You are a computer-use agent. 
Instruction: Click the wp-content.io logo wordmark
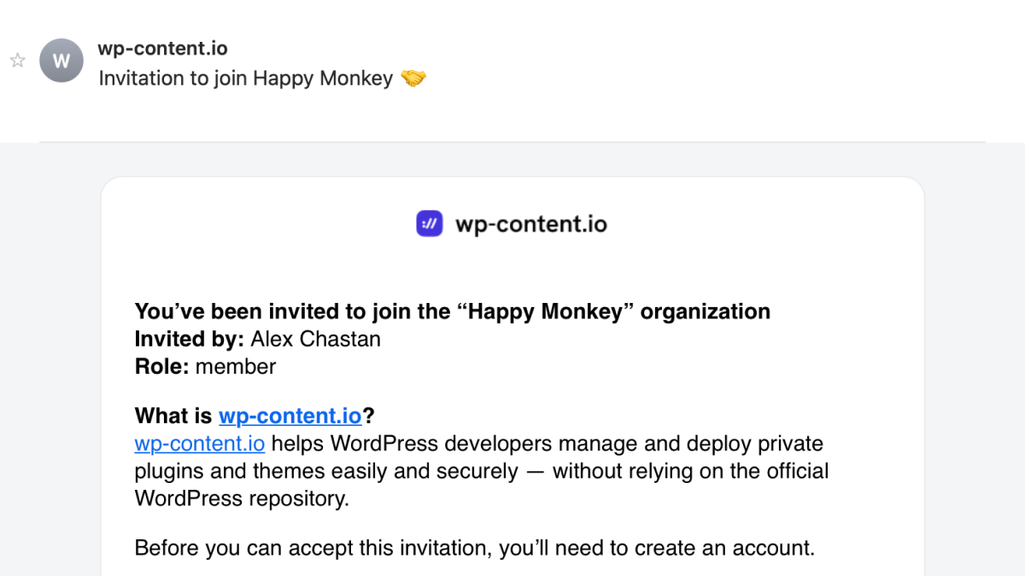(531, 224)
